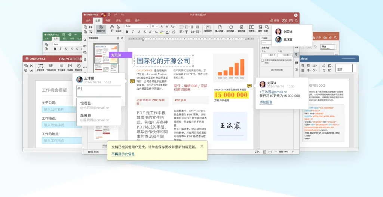Click the print icon in PDF title bar
This screenshot has height=197, width=383.
coord(109,15)
